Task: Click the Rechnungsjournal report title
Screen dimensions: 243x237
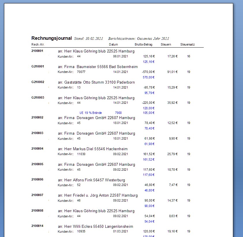Action: click(x=51, y=38)
